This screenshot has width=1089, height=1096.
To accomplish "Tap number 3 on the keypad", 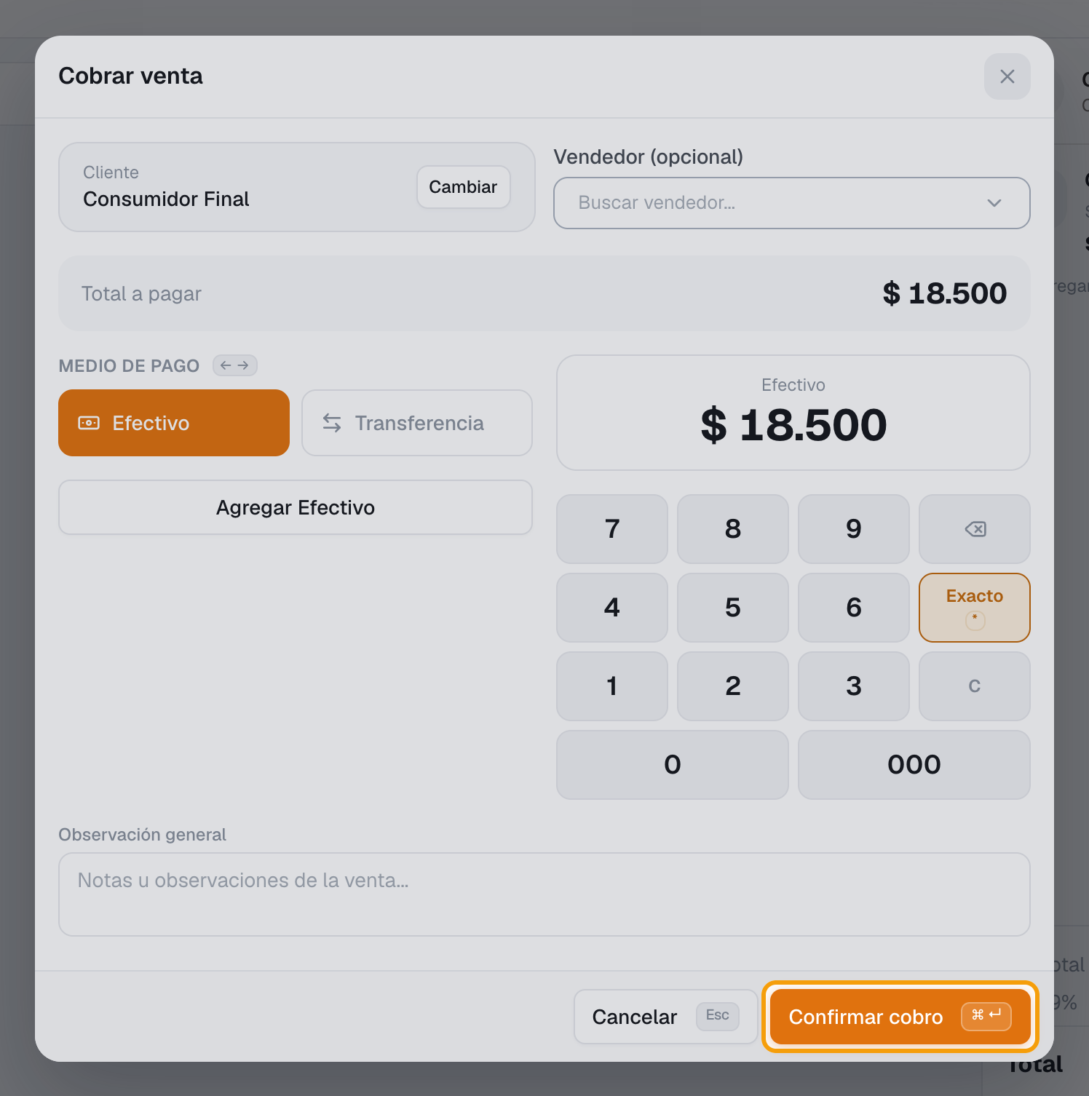I will point(854,686).
